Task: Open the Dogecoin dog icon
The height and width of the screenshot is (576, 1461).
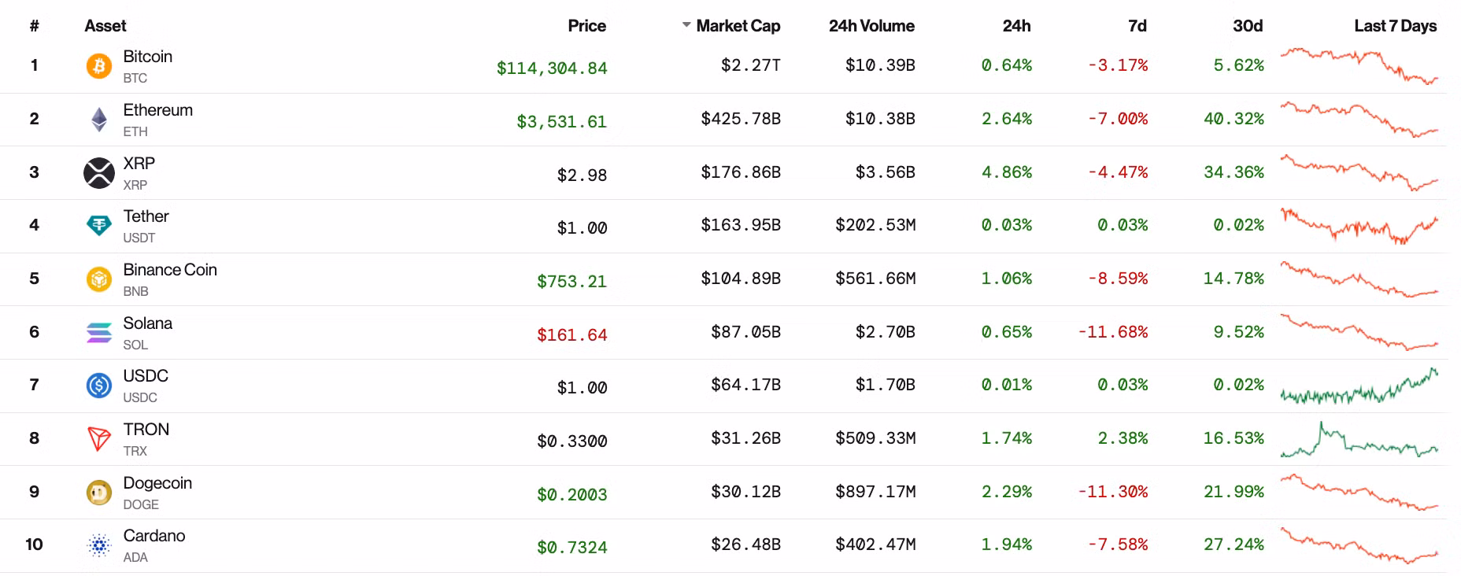Action: (99, 493)
